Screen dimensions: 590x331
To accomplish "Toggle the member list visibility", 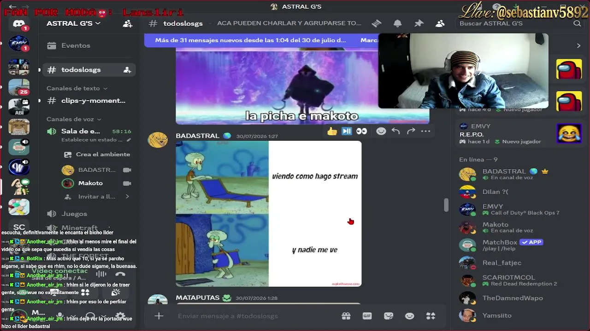I will click(x=440, y=23).
